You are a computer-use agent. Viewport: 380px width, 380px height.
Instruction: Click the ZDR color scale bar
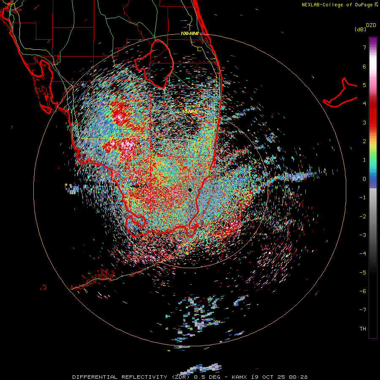click(x=373, y=187)
